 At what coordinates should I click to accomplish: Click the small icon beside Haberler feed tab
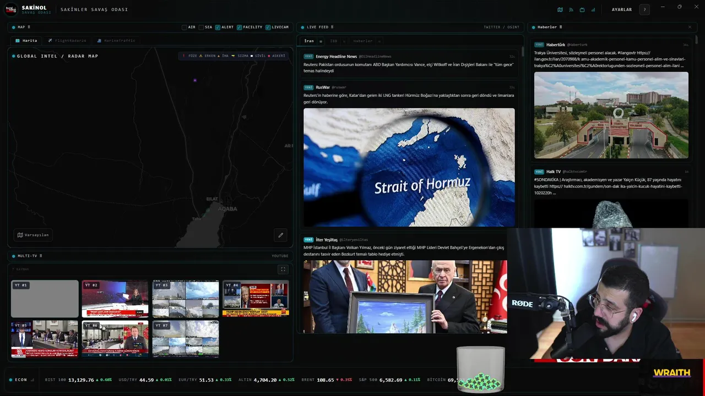click(x=379, y=41)
